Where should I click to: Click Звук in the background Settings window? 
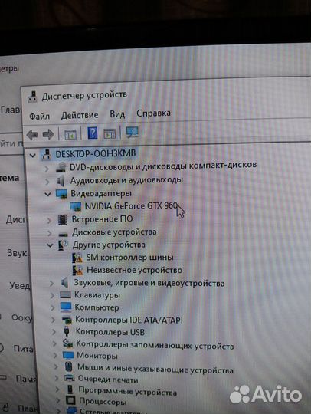click(17, 253)
